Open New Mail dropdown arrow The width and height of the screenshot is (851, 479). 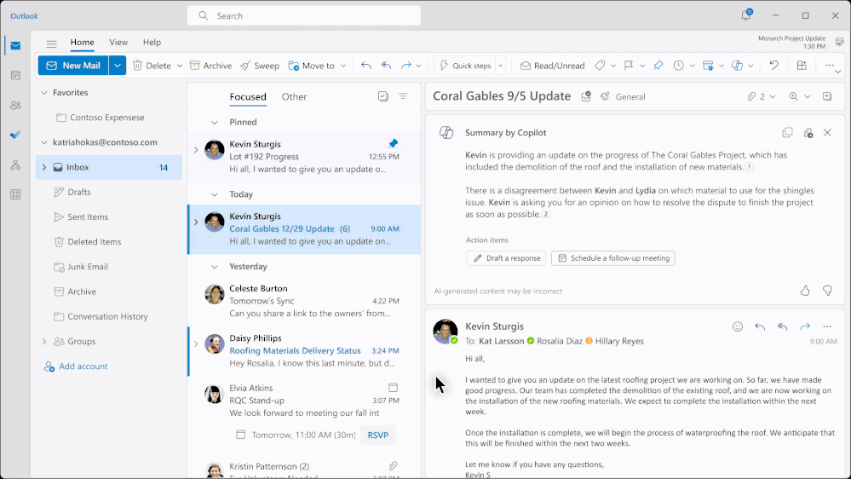(118, 66)
